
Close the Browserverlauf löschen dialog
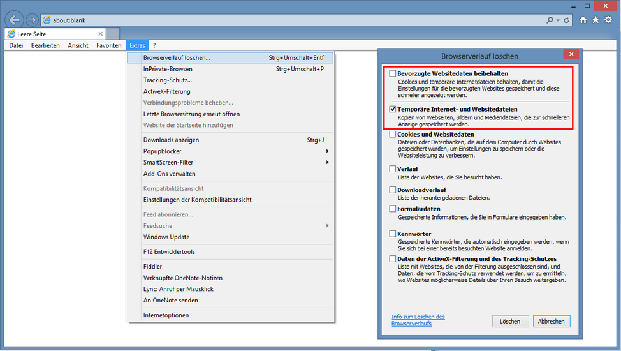[x=571, y=54]
